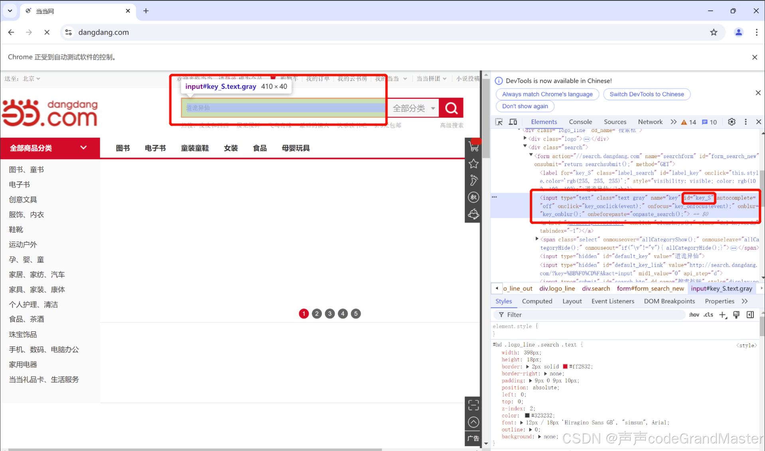Open DevTools three-dot customize menu
This screenshot has width=765, height=451.
pos(745,122)
